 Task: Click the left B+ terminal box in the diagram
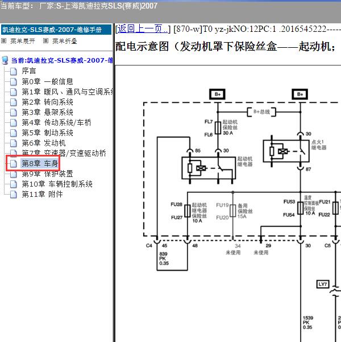point(217,94)
